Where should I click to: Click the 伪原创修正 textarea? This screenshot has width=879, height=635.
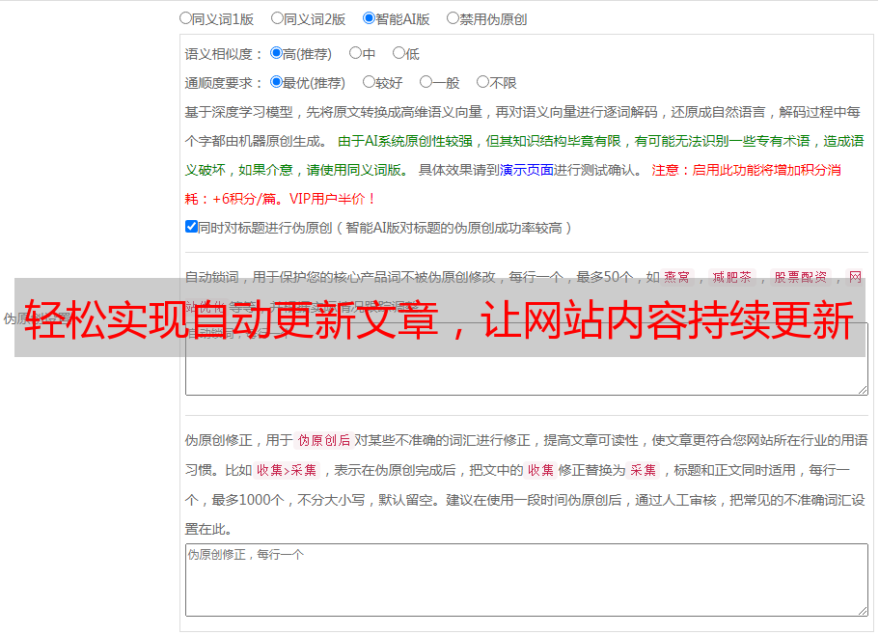pyautogui.click(x=527, y=580)
